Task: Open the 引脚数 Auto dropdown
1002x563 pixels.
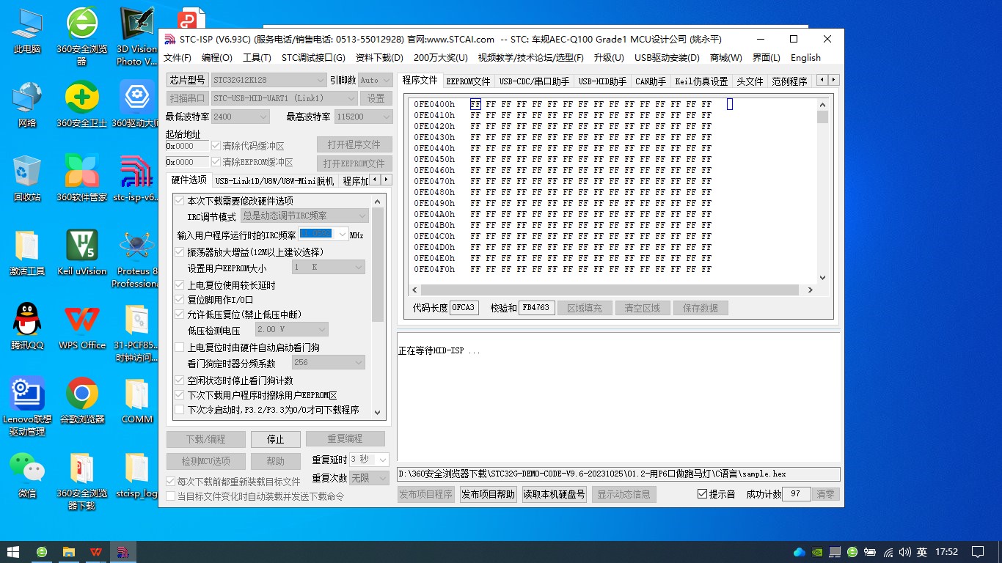Action: point(376,80)
